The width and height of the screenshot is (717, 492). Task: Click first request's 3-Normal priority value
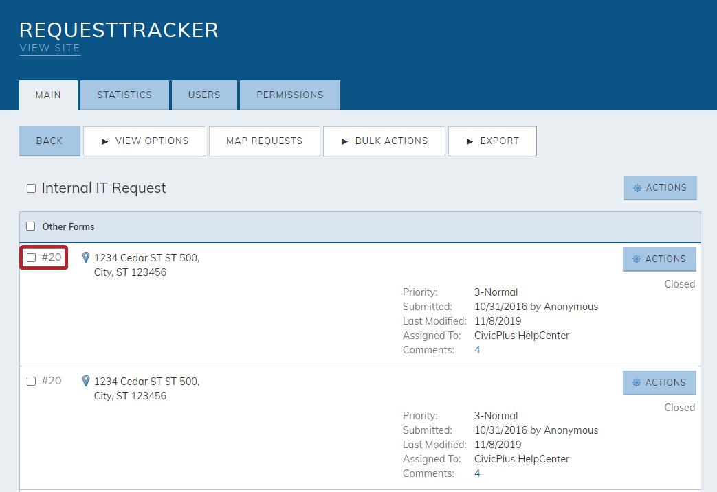coord(496,292)
